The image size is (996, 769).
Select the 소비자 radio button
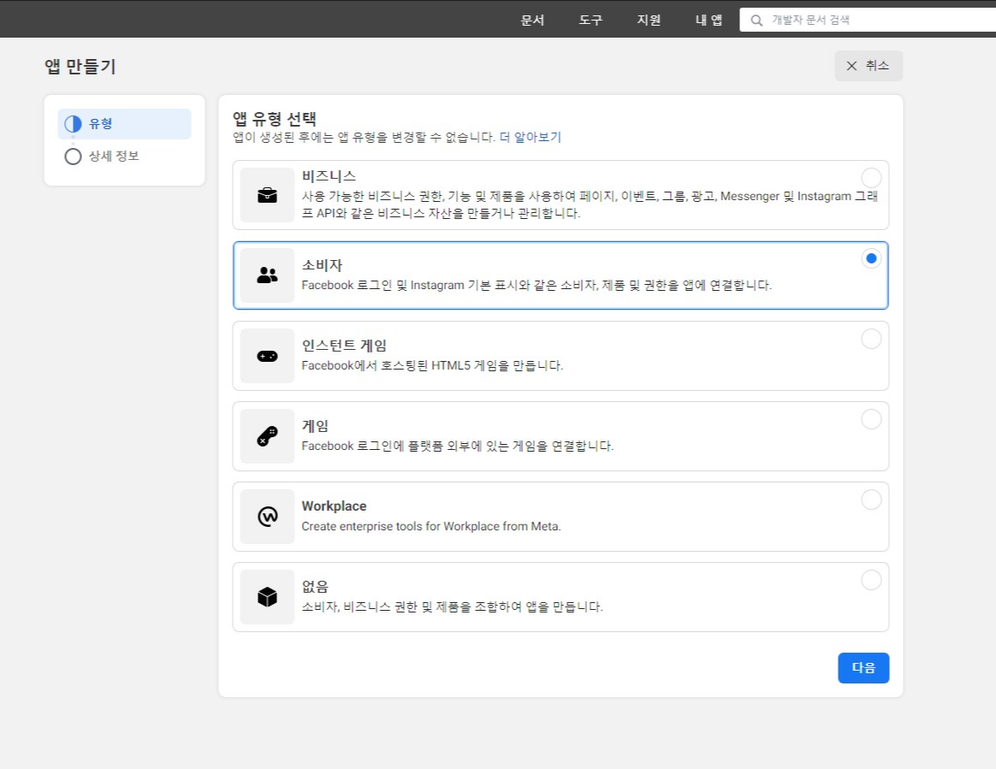[871, 258]
